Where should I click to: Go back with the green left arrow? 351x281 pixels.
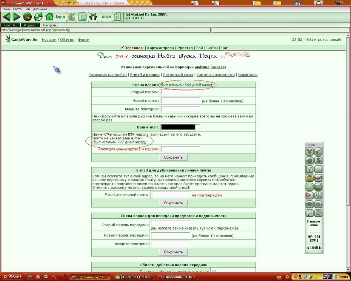point(6,17)
